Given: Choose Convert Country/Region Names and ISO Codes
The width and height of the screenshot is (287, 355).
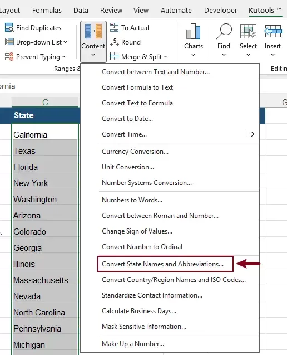Looking at the screenshot, I should pos(170,280).
